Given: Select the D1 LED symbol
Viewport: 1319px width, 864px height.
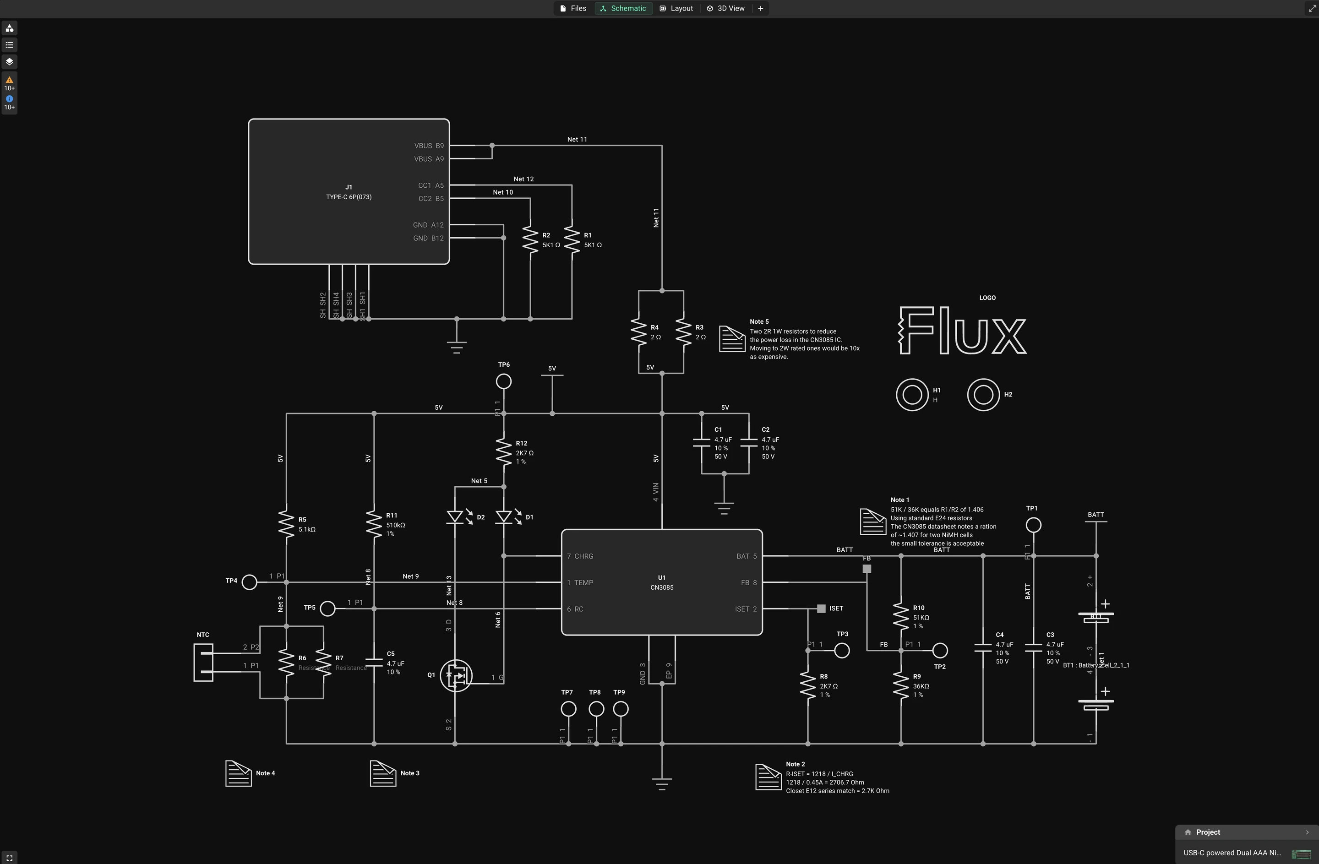Looking at the screenshot, I should point(504,517).
